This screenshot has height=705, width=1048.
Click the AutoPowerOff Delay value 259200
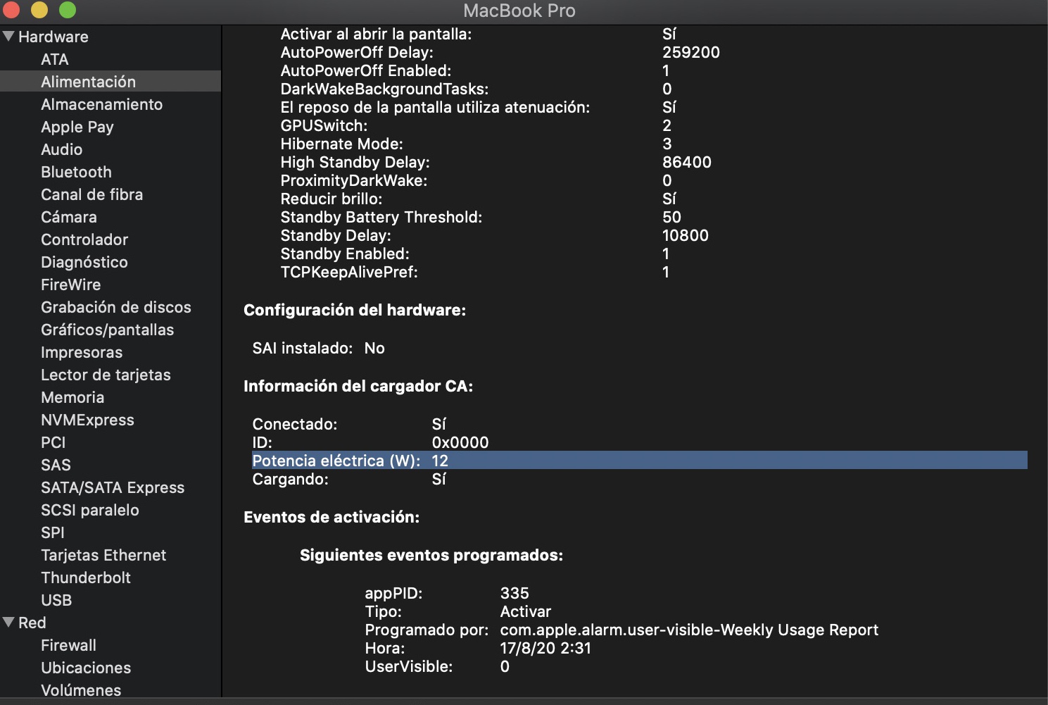tap(691, 52)
